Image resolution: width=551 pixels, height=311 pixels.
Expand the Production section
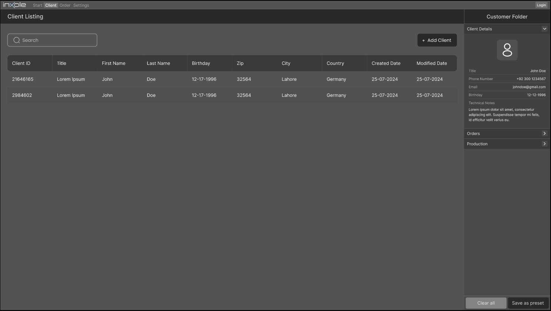coord(544,144)
